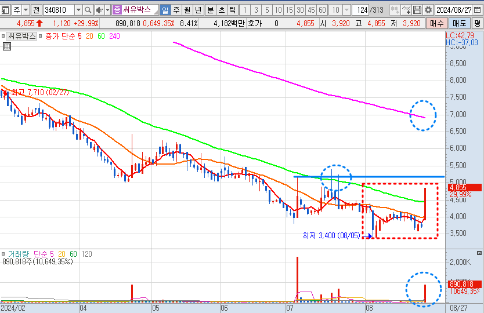484x313 pixels.
Task: Select the 30 interval button
Action: 301,10
